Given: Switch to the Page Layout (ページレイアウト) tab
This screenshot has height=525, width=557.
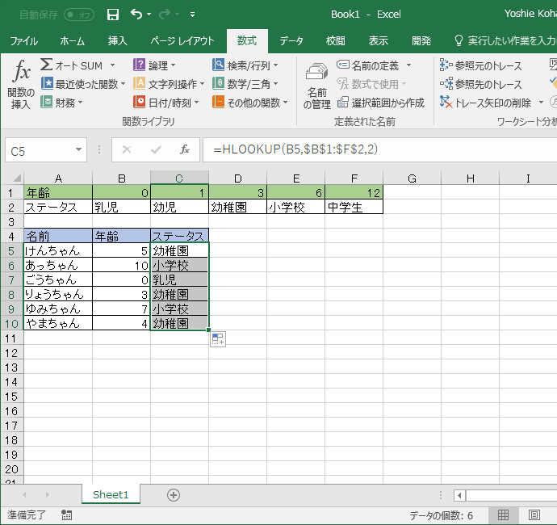Looking at the screenshot, I should click(182, 41).
